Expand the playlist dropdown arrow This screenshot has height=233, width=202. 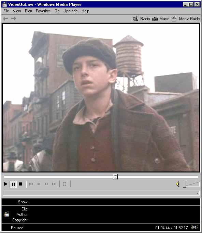(x=198, y=193)
